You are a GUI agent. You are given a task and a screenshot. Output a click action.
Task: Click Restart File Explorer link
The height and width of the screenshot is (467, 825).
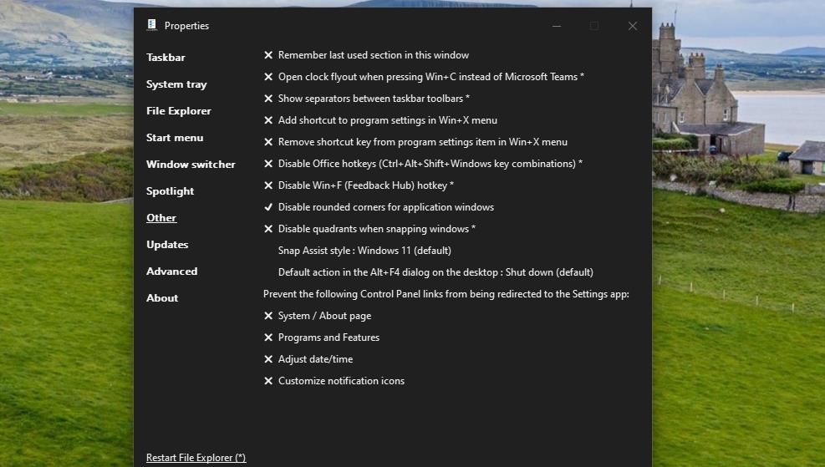click(x=196, y=458)
